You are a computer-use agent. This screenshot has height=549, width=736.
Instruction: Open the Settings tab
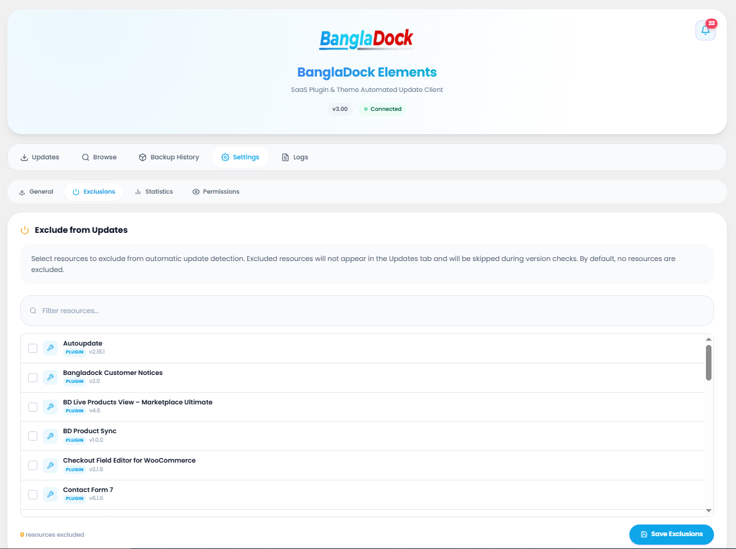coord(240,157)
